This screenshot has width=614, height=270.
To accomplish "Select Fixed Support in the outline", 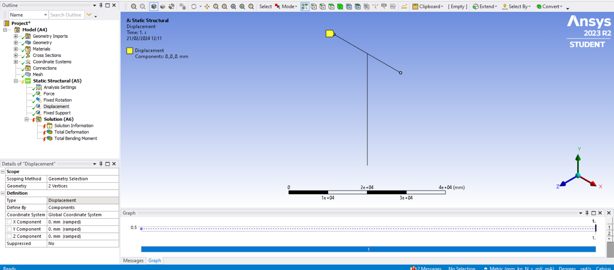I will [x=57, y=113].
